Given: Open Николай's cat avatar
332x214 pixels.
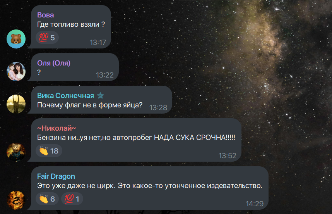Looking at the screenshot, I should pyautogui.click(x=16, y=152).
